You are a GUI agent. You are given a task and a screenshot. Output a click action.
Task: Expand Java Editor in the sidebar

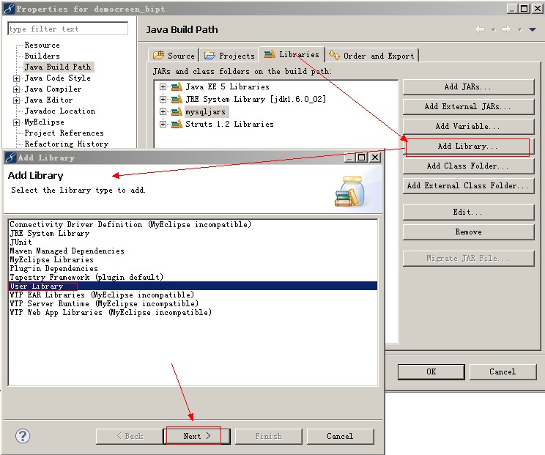tap(16, 101)
